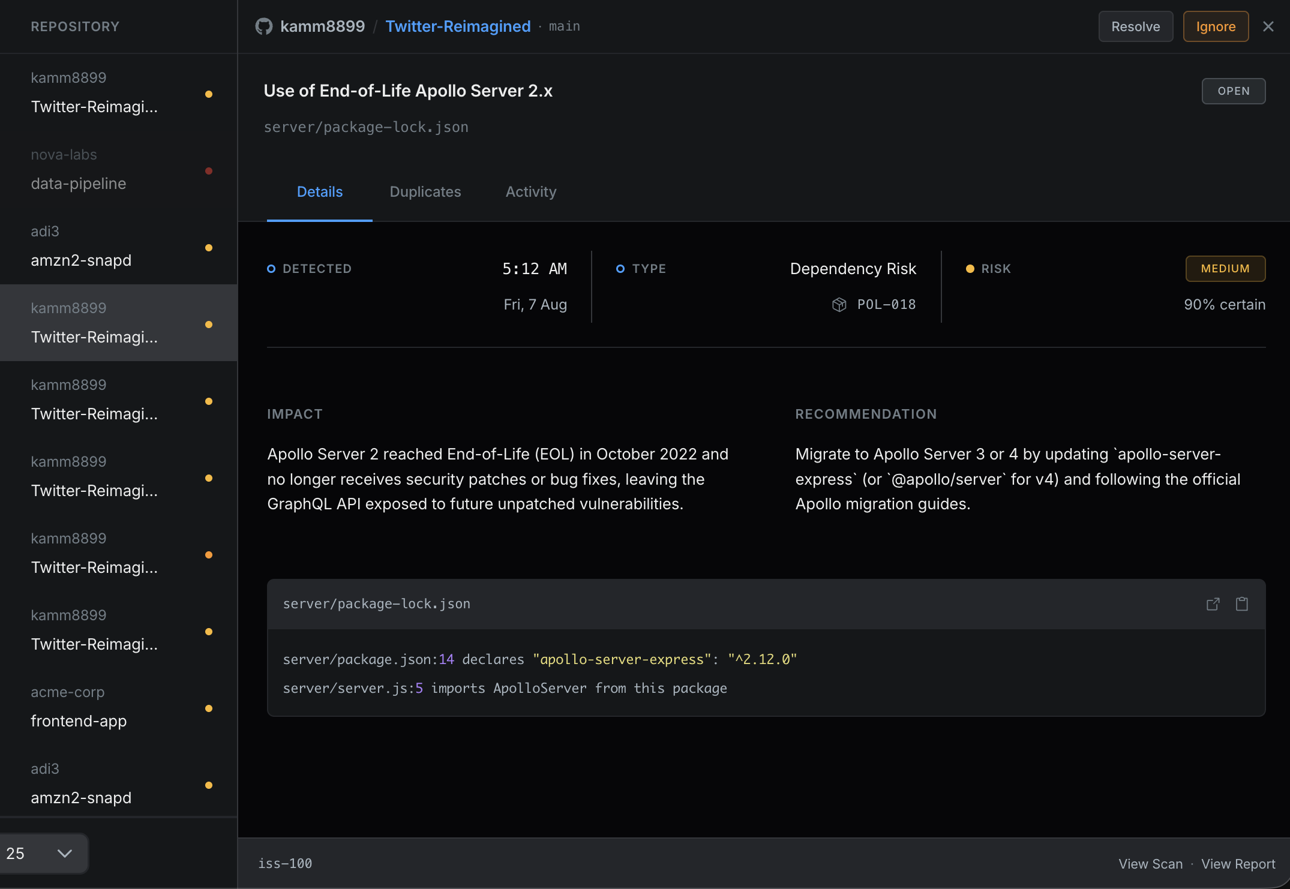
Task: Click the RISK label
Action: tap(996, 269)
